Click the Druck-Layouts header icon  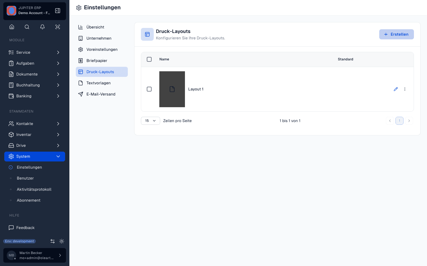[147, 34]
